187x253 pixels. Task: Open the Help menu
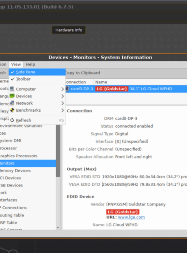30,64
